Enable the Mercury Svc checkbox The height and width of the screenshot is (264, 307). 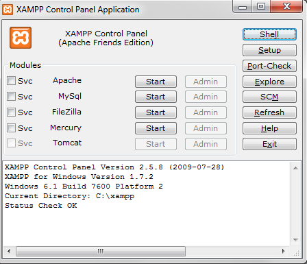[11, 128]
